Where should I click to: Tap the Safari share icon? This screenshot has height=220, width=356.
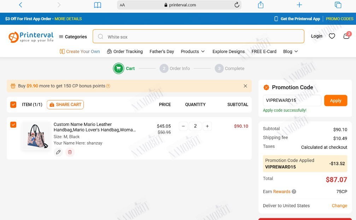click(x=261, y=5)
